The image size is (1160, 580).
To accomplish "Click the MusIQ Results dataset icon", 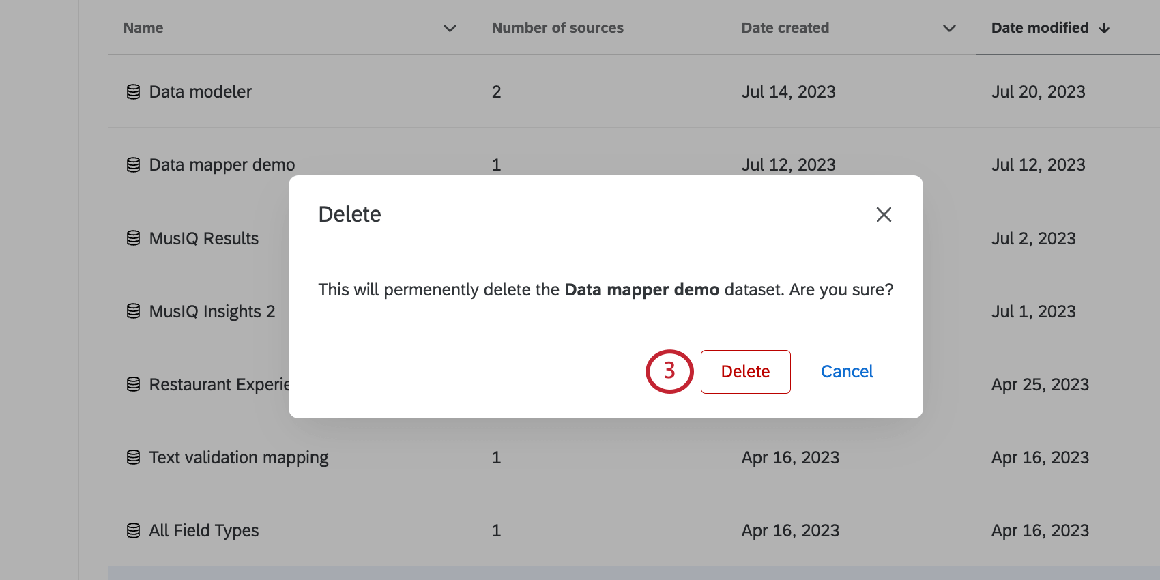I will (134, 238).
